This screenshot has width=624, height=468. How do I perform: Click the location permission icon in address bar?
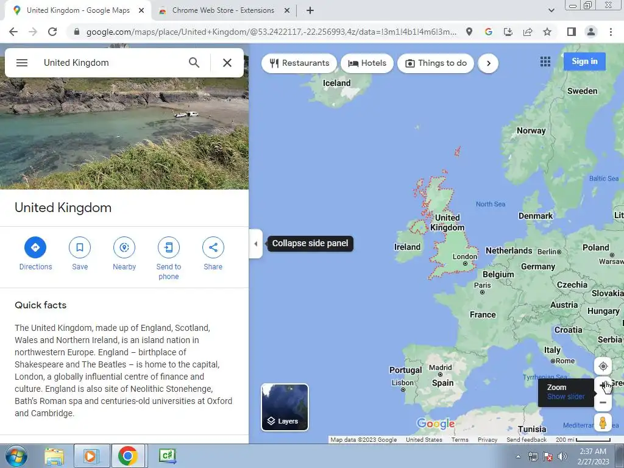(x=469, y=32)
